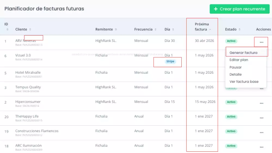Open actions menu for Hiperconsumer row

[x=261, y=103]
